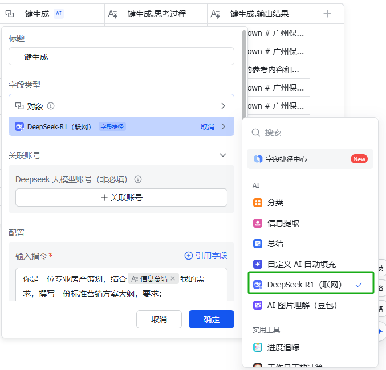Click the object-type icon in 一键生成 column header
Screen dimensions: 386x370
click(x=10, y=14)
